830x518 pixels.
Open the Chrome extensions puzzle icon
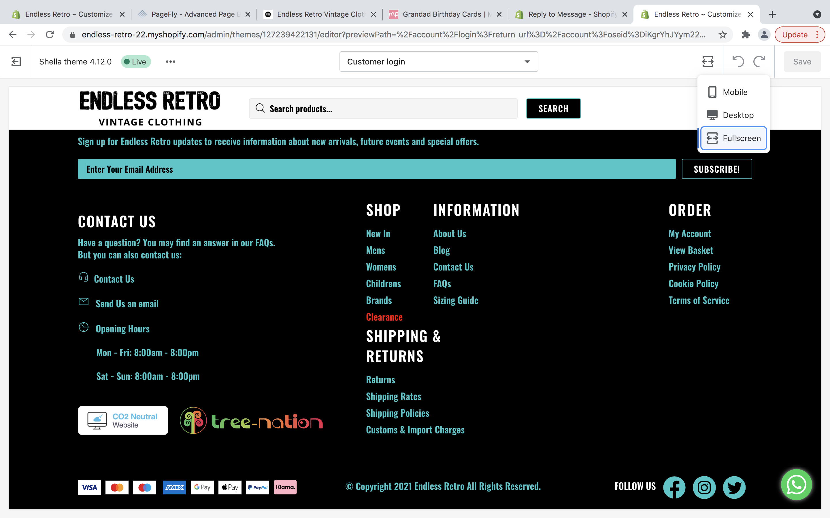(746, 35)
